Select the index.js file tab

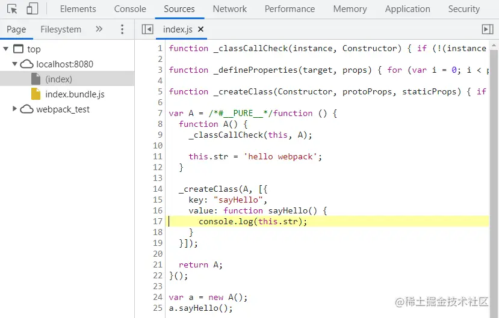tap(178, 29)
